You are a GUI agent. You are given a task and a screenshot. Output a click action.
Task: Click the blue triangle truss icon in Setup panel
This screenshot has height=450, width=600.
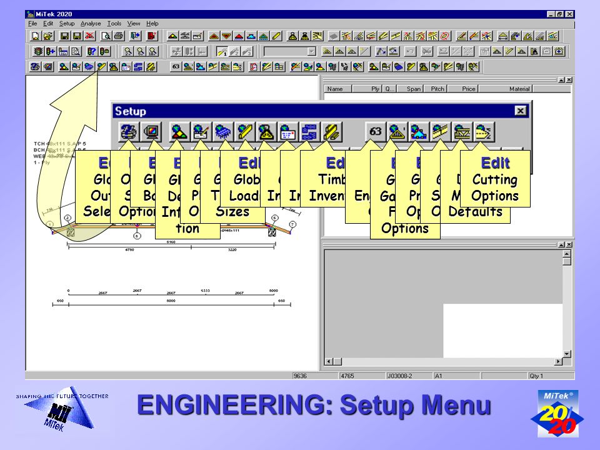coord(419,132)
